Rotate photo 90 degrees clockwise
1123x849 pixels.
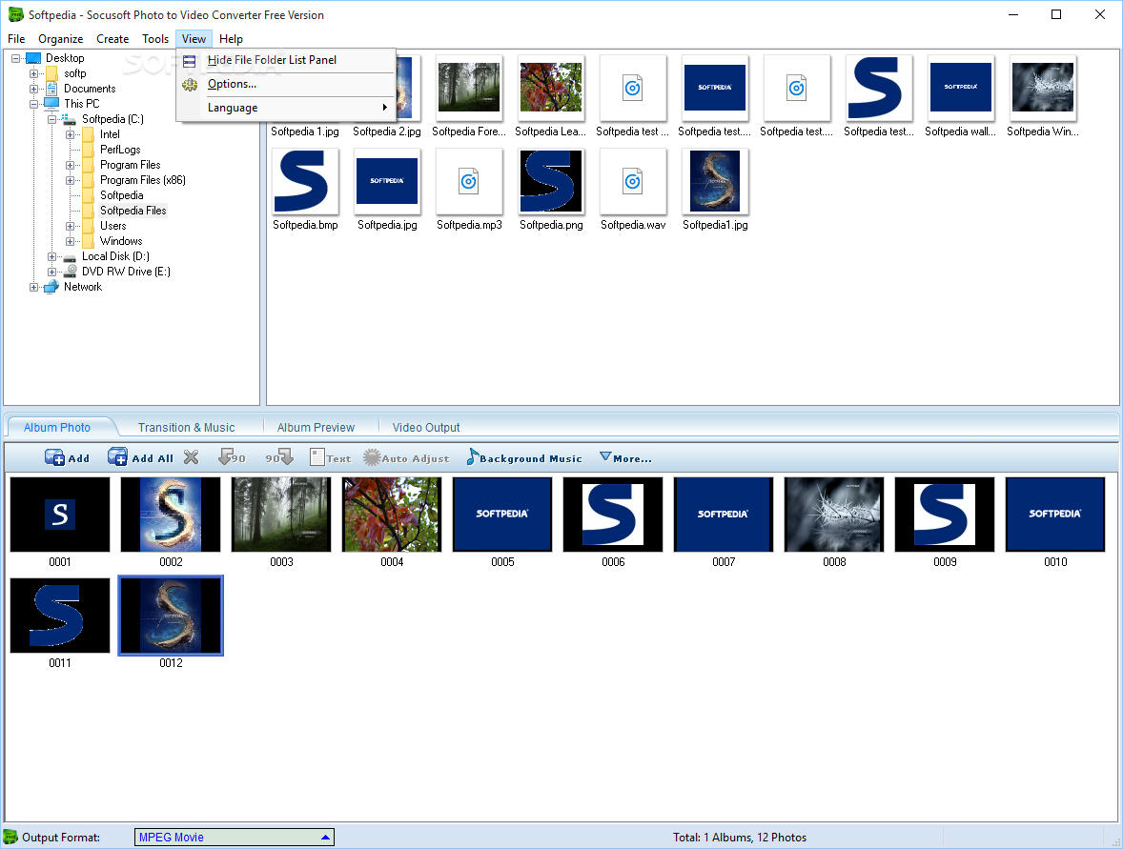279,457
